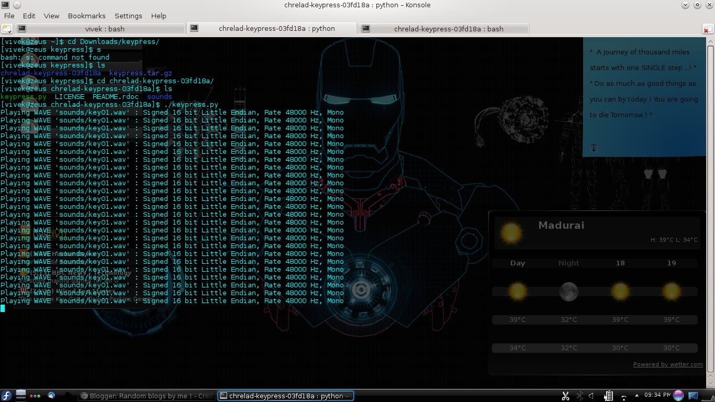715x402 pixels.
Task: Click the 'cd Downloads/keypress/' command line
Action: 80,42
